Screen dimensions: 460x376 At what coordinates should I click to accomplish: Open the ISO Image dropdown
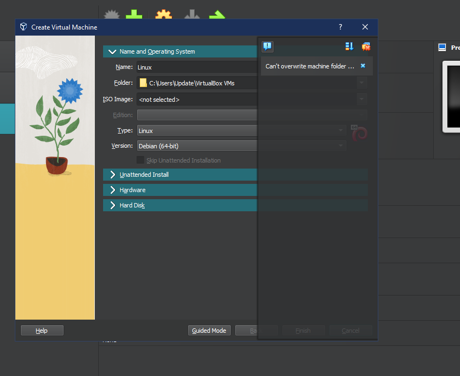click(x=362, y=99)
